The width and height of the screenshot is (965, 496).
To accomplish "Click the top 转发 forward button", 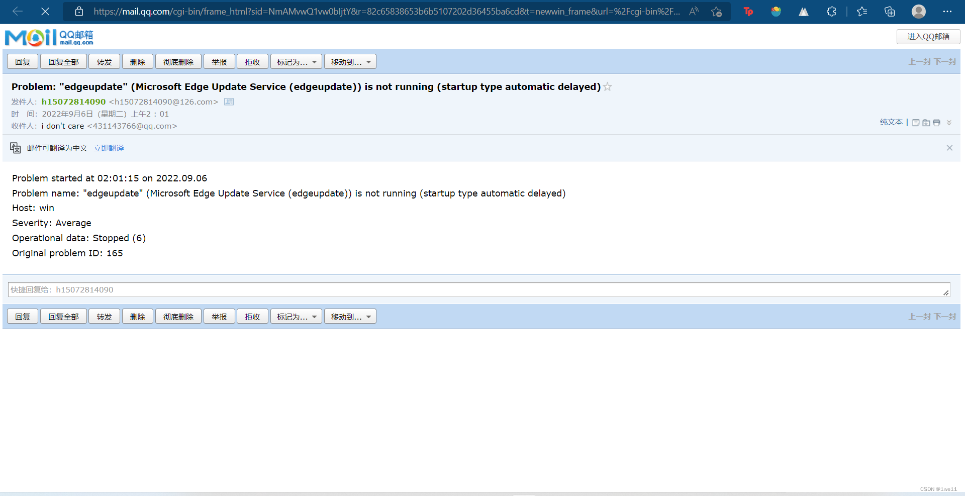I will 104,62.
